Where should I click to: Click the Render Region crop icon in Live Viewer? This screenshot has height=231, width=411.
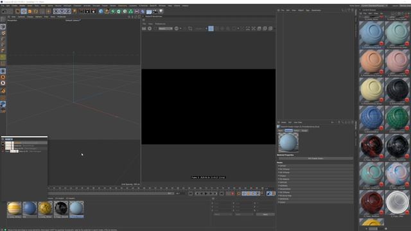pyautogui.click(x=190, y=28)
